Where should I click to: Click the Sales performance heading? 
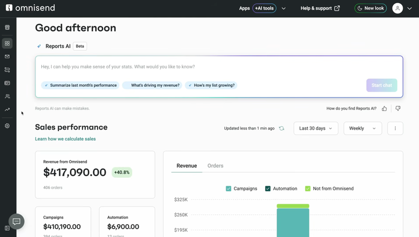(x=71, y=127)
